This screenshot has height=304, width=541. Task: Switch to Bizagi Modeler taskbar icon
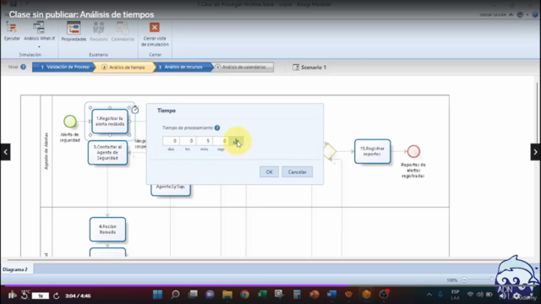tap(366, 295)
